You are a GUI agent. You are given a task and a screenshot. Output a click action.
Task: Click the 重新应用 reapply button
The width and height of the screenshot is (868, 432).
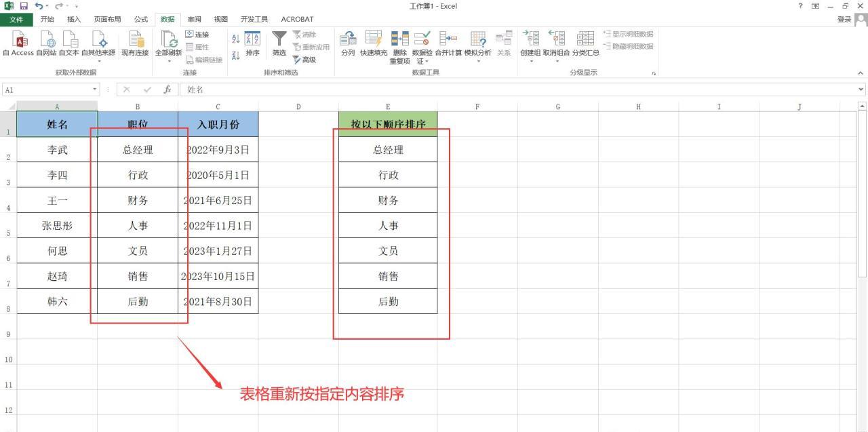(x=311, y=47)
